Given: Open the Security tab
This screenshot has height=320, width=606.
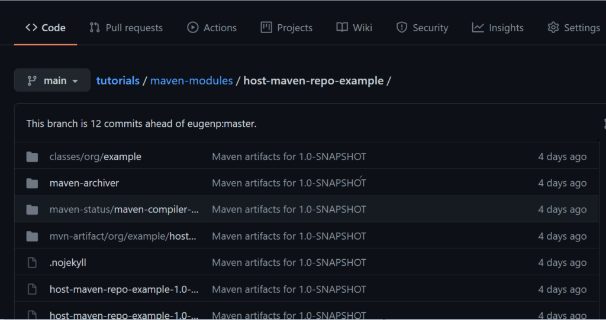Looking at the screenshot, I should pyautogui.click(x=422, y=28).
